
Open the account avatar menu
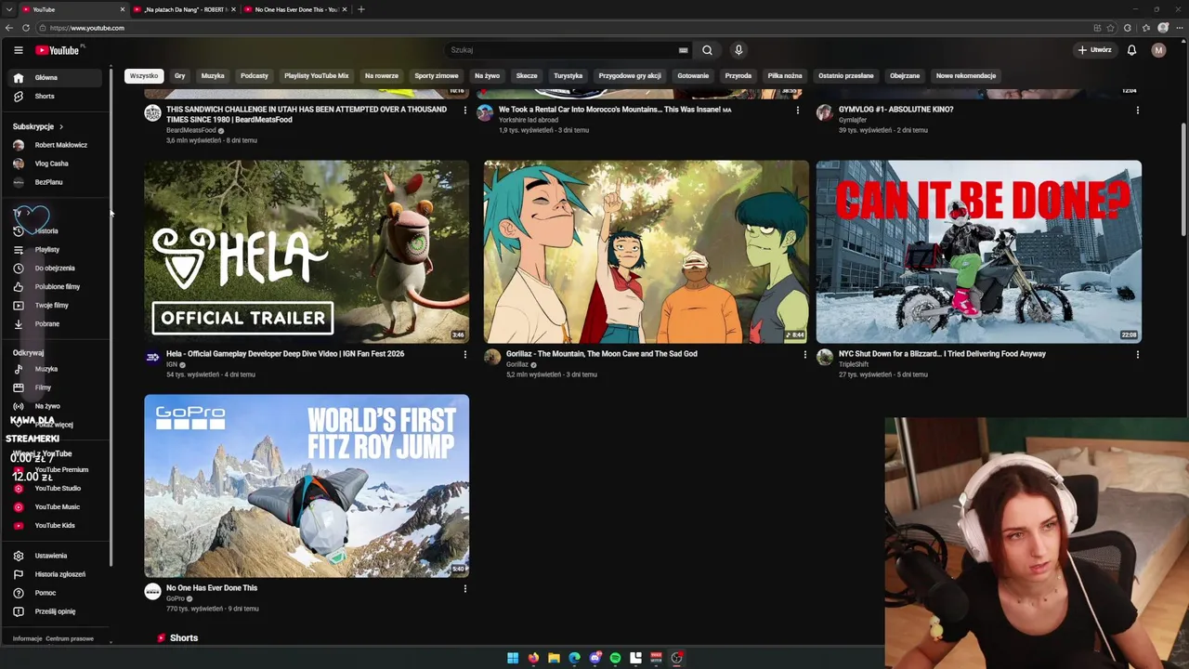tap(1158, 50)
